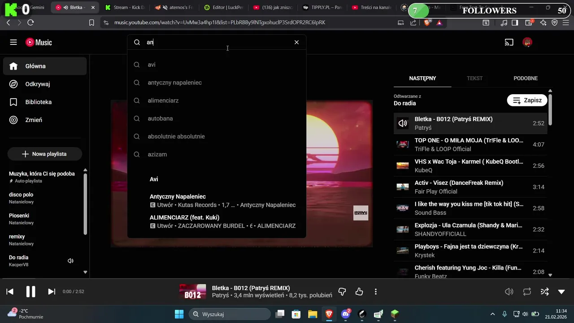Toggle repeat mode in the player

[x=527, y=292]
